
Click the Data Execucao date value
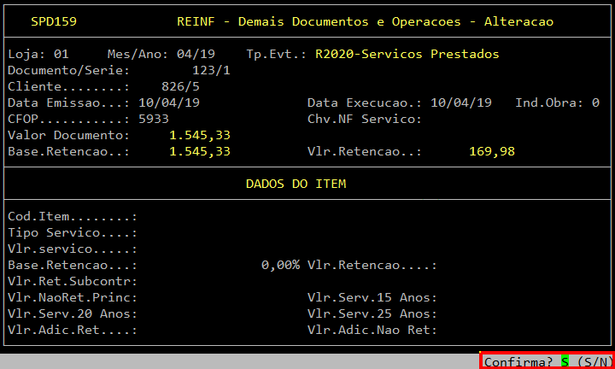(x=461, y=102)
